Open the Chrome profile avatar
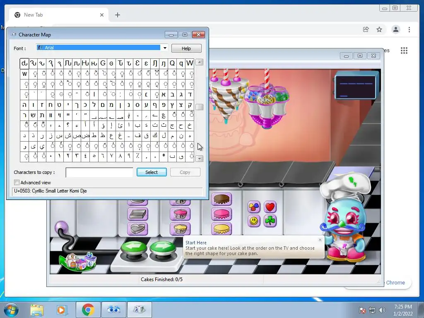The height and width of the screenshot is (318, 424). 396,29
